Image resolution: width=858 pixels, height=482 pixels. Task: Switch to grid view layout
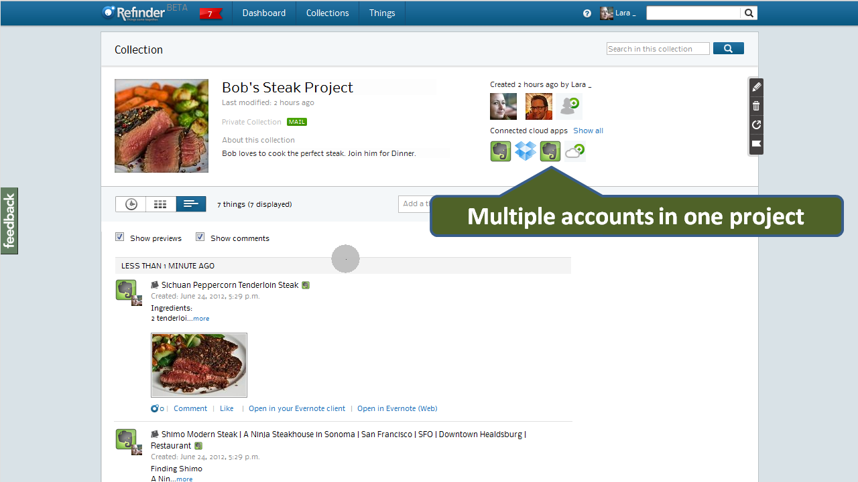click(x=160, y=204)
